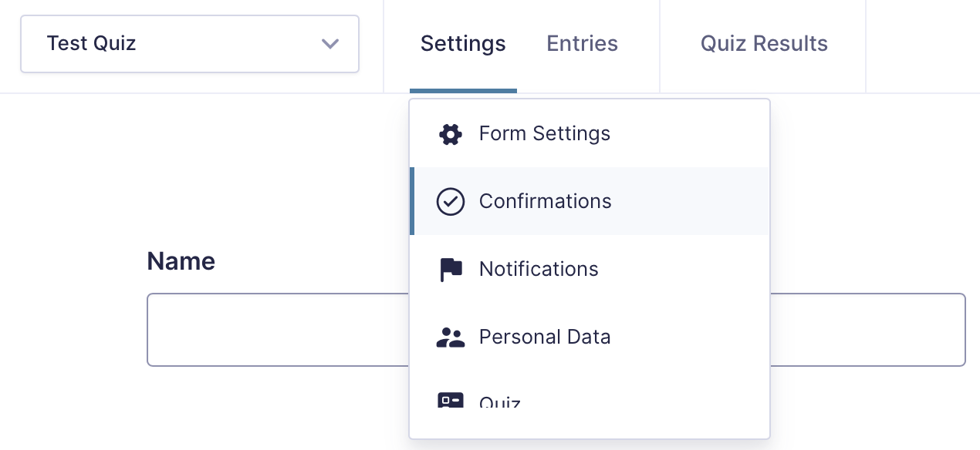Choose Confirmations in the settings menu
980x450 pixels.
545,202
